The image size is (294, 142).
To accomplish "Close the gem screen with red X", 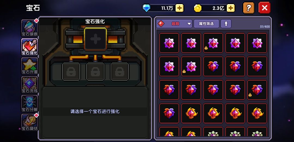I will [x=264, y=8].
